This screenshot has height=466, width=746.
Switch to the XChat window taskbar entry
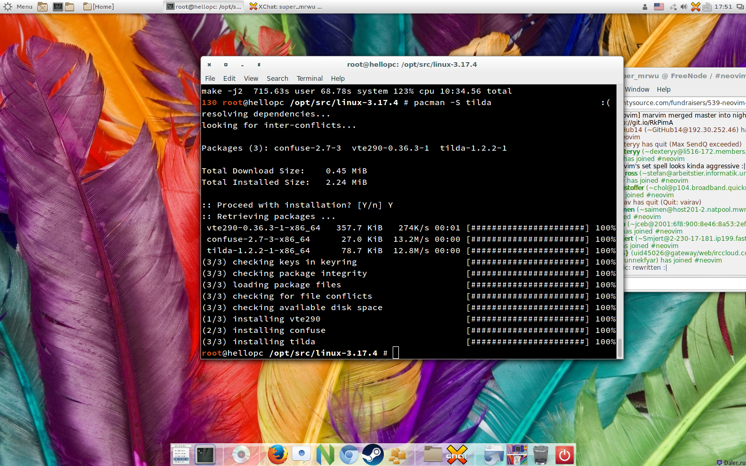pos(286,7)
